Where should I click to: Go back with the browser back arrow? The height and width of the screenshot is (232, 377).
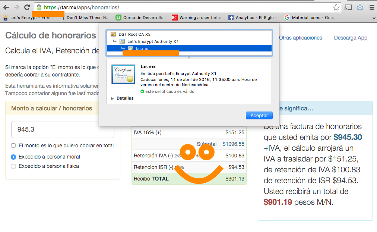click(x=6, y=7)
